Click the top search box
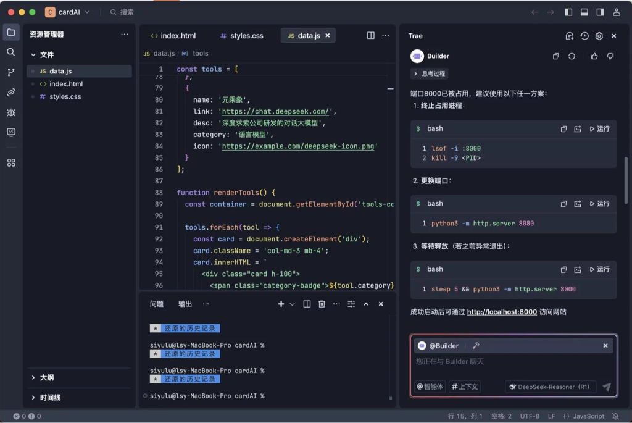632x423 pixels. point(122,12)
